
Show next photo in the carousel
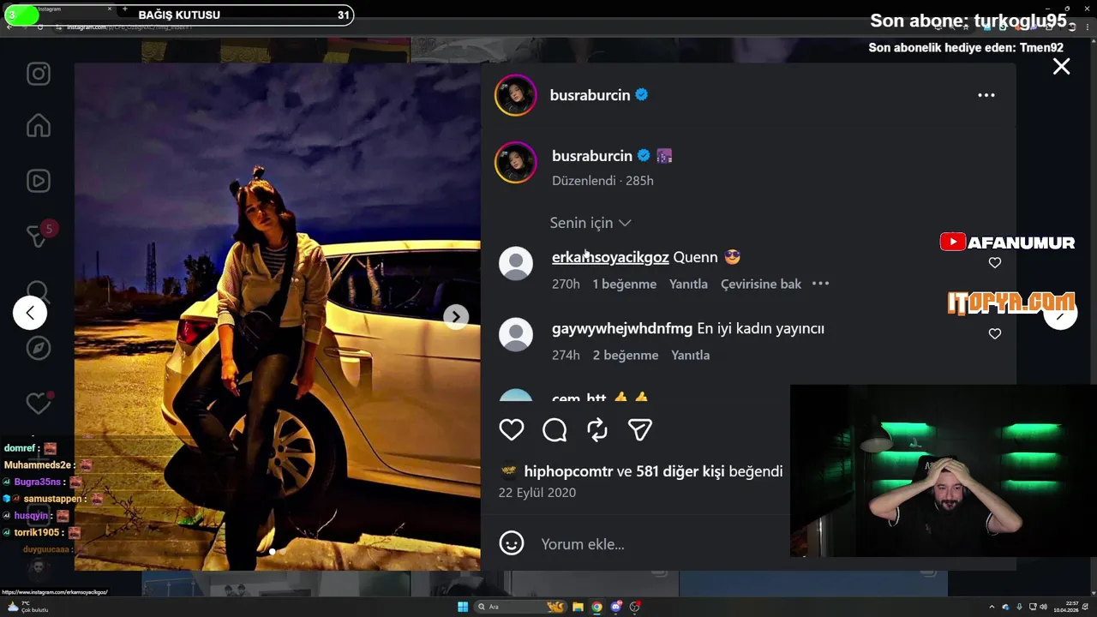pyautogui.click(x=456, y=317)
